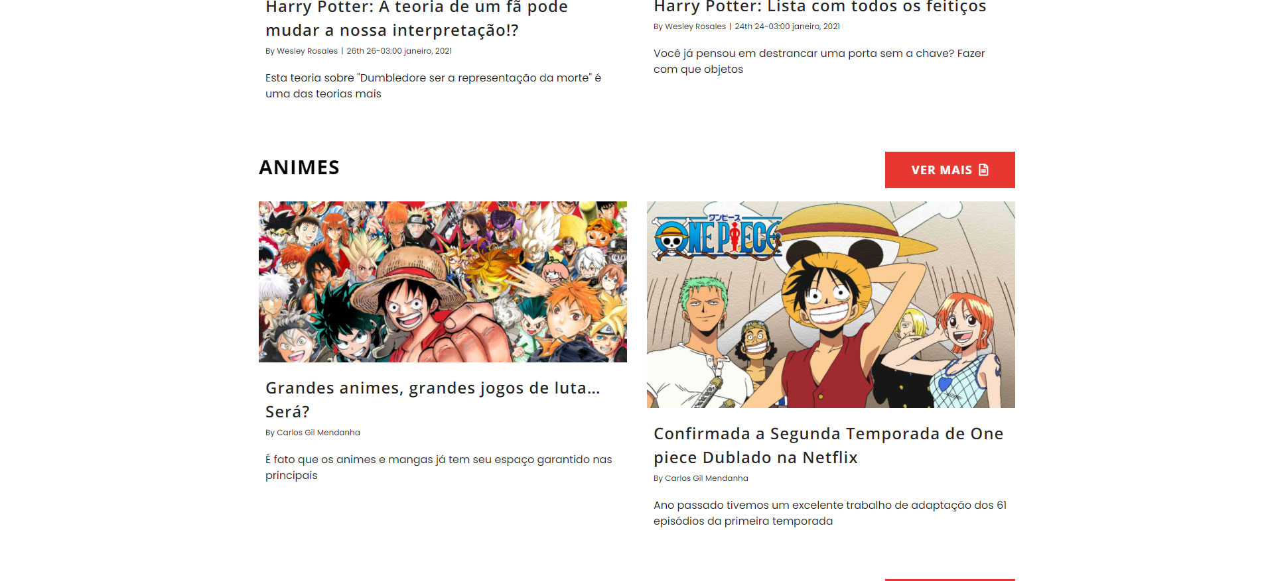Click author Wesley Rosales on feitiços post
Screen dimensions: 1262x581
pyautogui.click(x=695, y=26)
